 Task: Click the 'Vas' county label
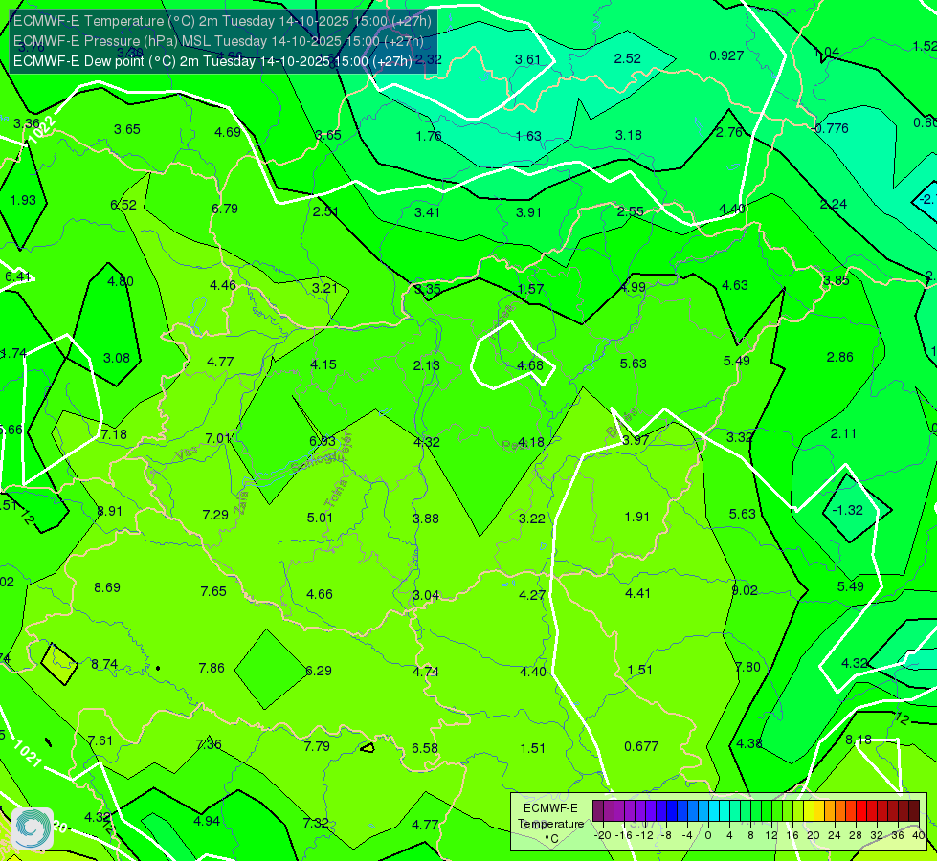pos(187,453)
